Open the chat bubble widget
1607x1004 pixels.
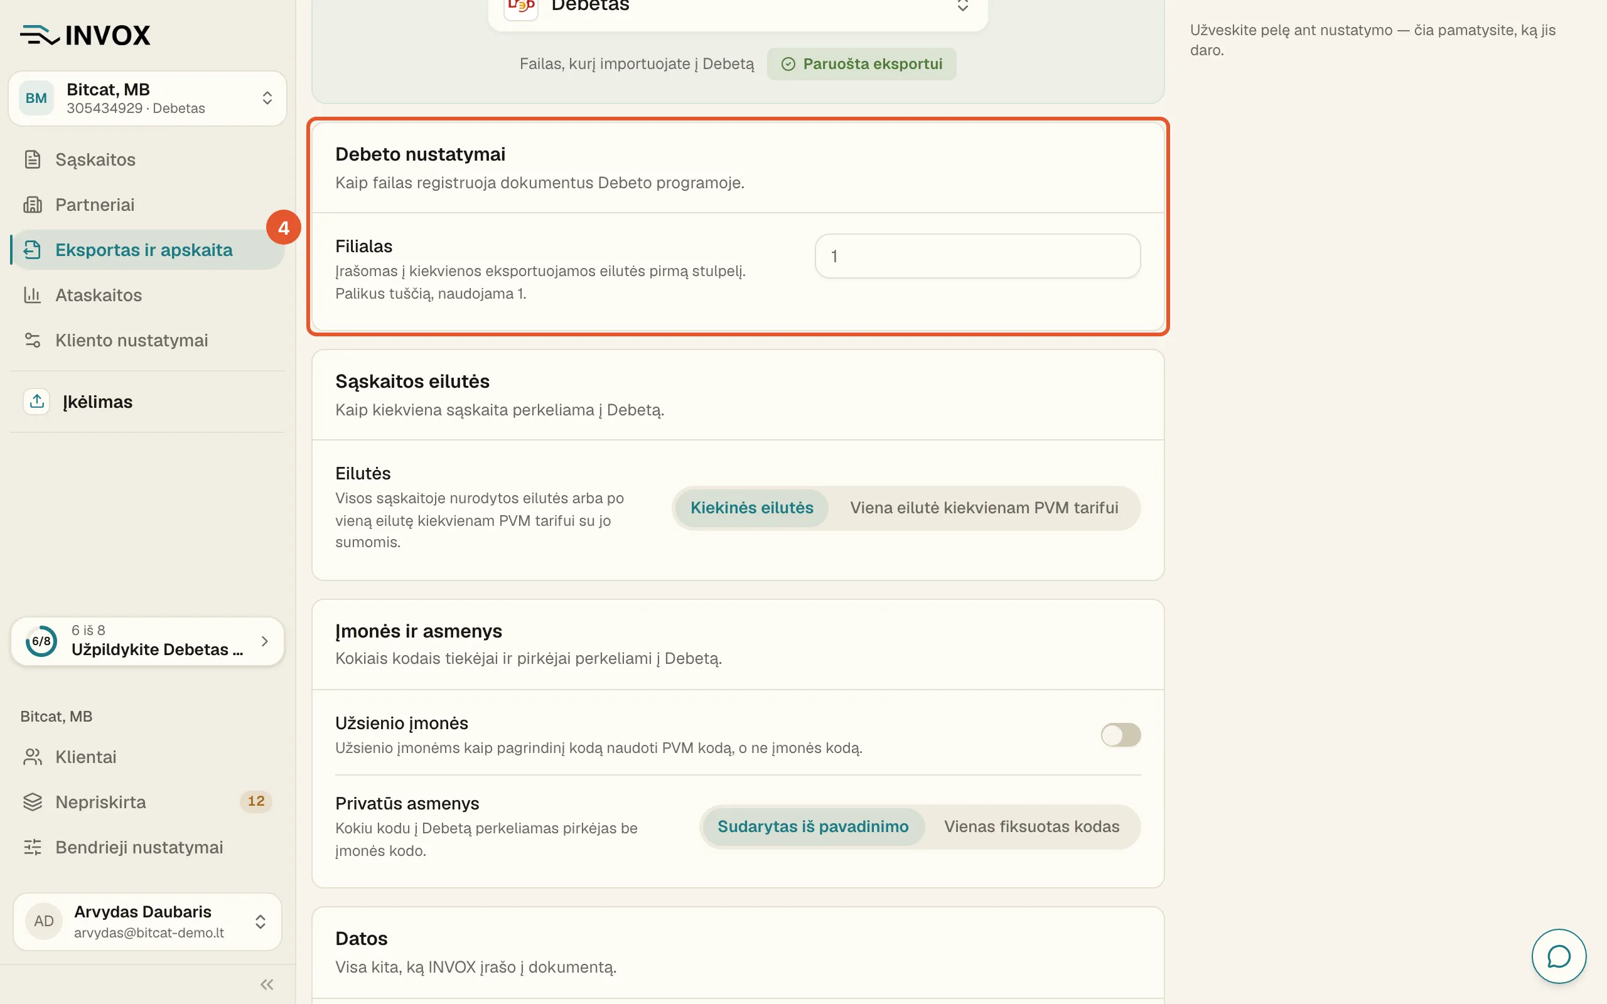click(1559, 956)
